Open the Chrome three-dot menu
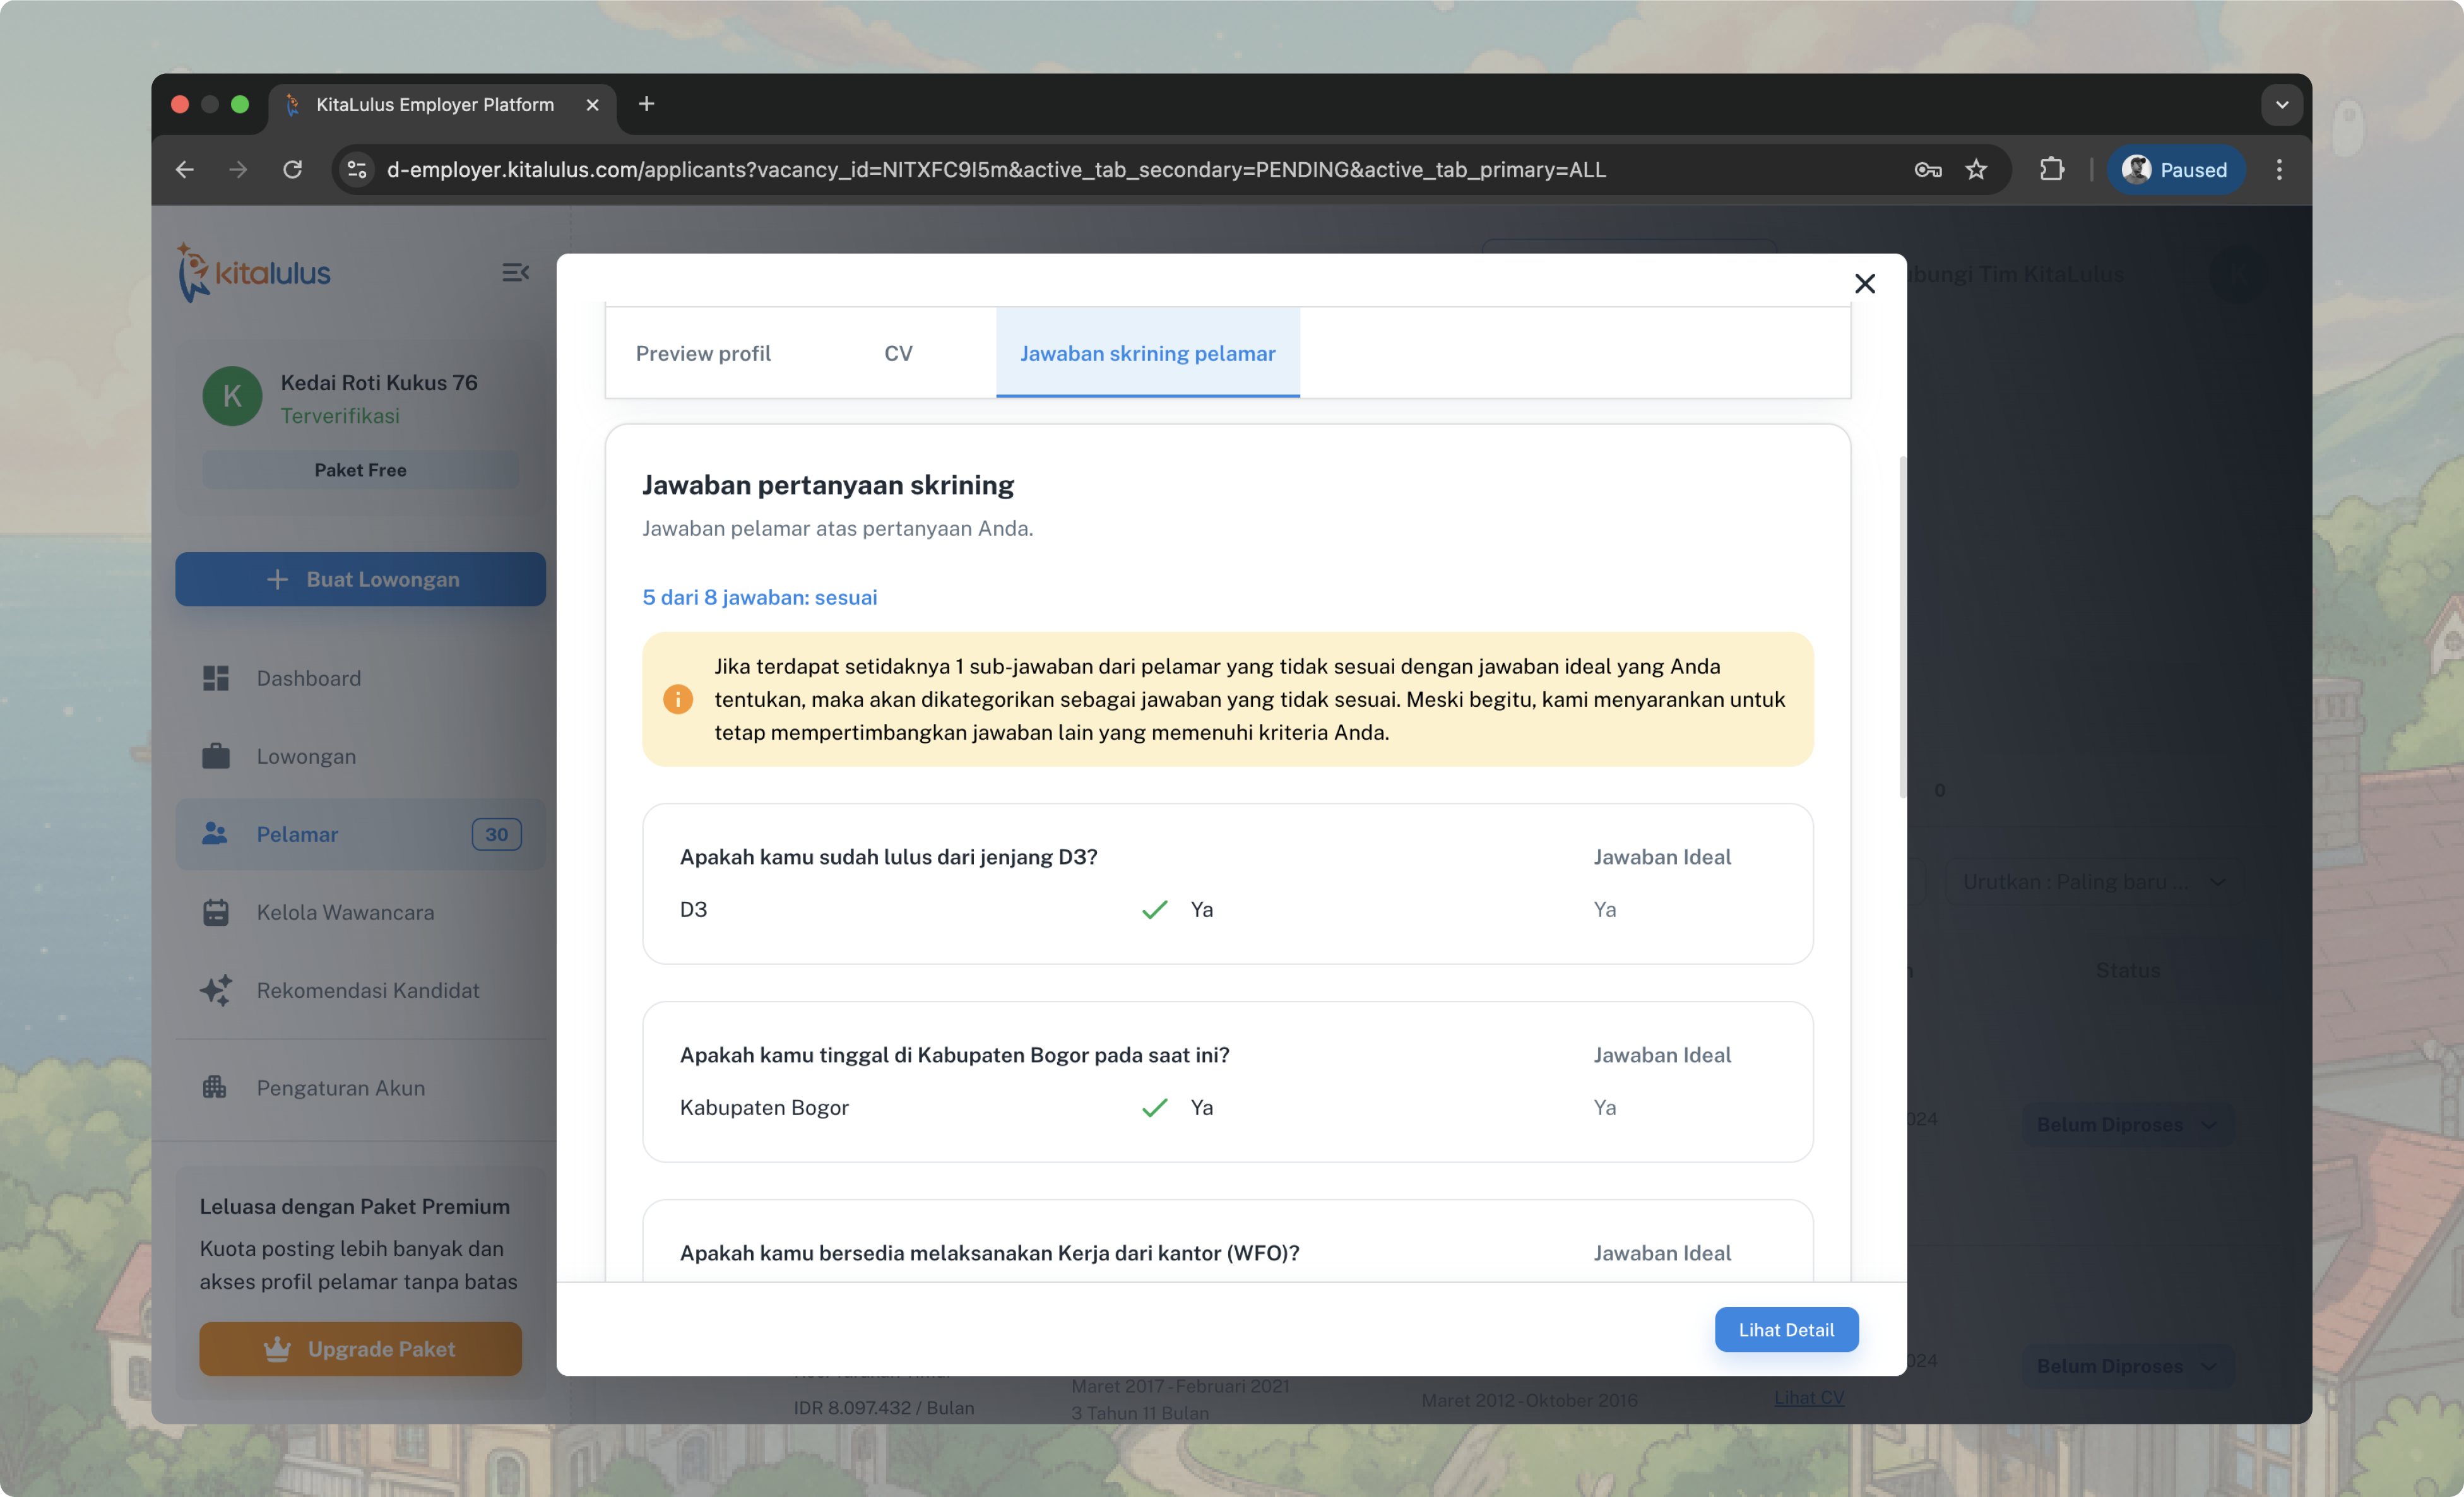Viewport: 2464px width, 1497px height. pos(2279,170)
